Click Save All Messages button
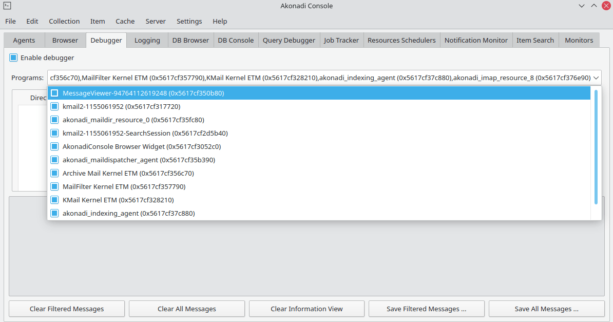Viewport: 613px width, 322px height. coord(546,309)
